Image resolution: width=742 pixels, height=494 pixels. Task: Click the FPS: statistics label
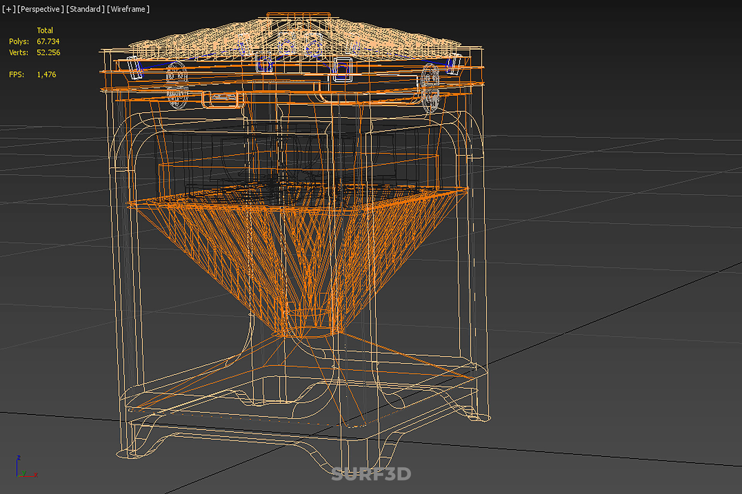coord(17,74)
